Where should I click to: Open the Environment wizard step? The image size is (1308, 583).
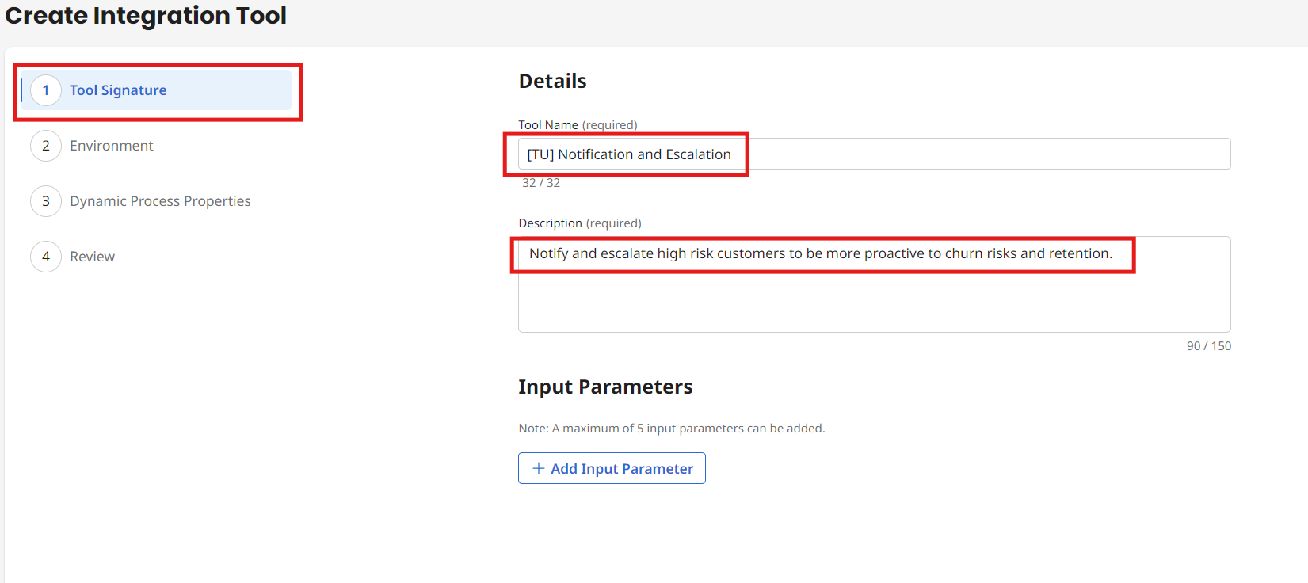[x=111, y=145]
